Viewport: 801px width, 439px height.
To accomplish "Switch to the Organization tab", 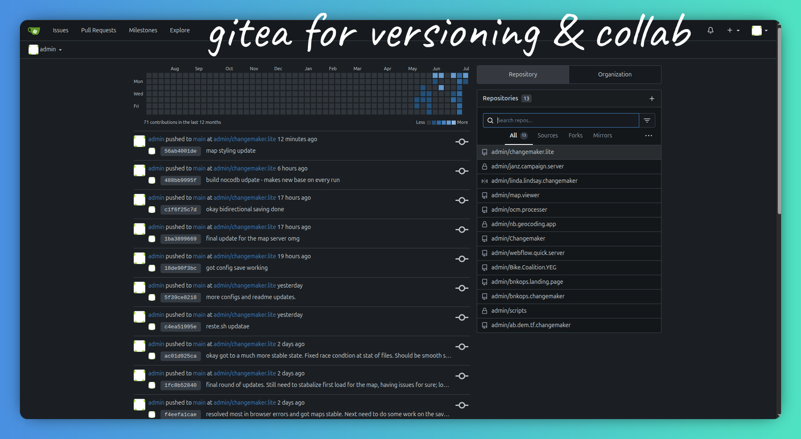I will [615, 74].
